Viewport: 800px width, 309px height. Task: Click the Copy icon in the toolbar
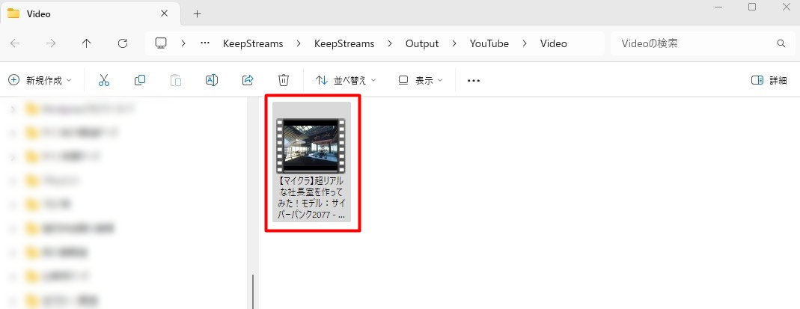(140, 80)
